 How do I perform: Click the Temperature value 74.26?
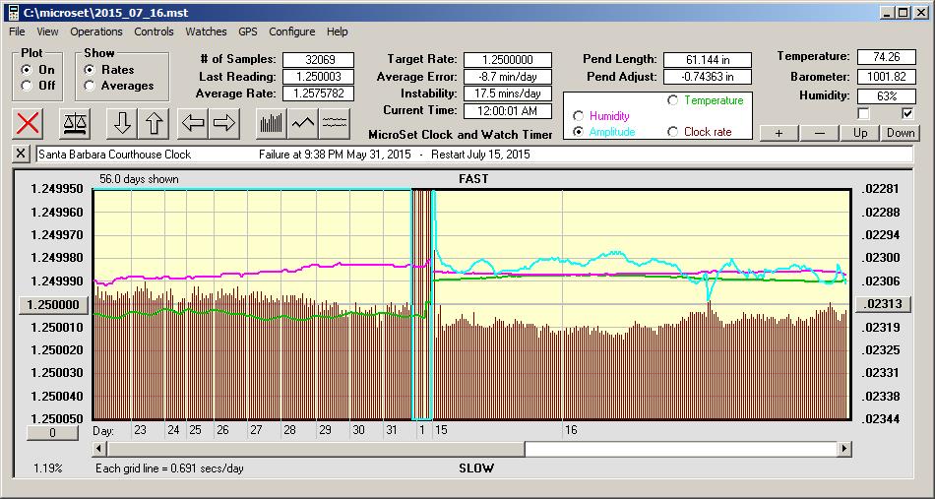pyautogui.click(x=886, y=57)
